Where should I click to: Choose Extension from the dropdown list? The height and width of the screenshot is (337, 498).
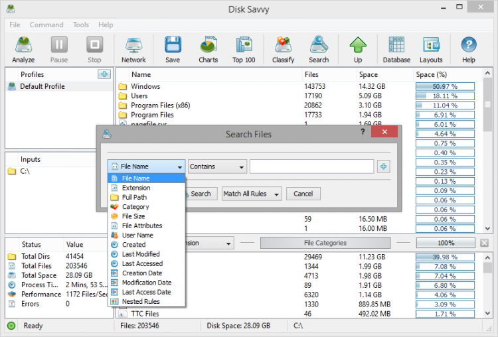click(147, 188)
